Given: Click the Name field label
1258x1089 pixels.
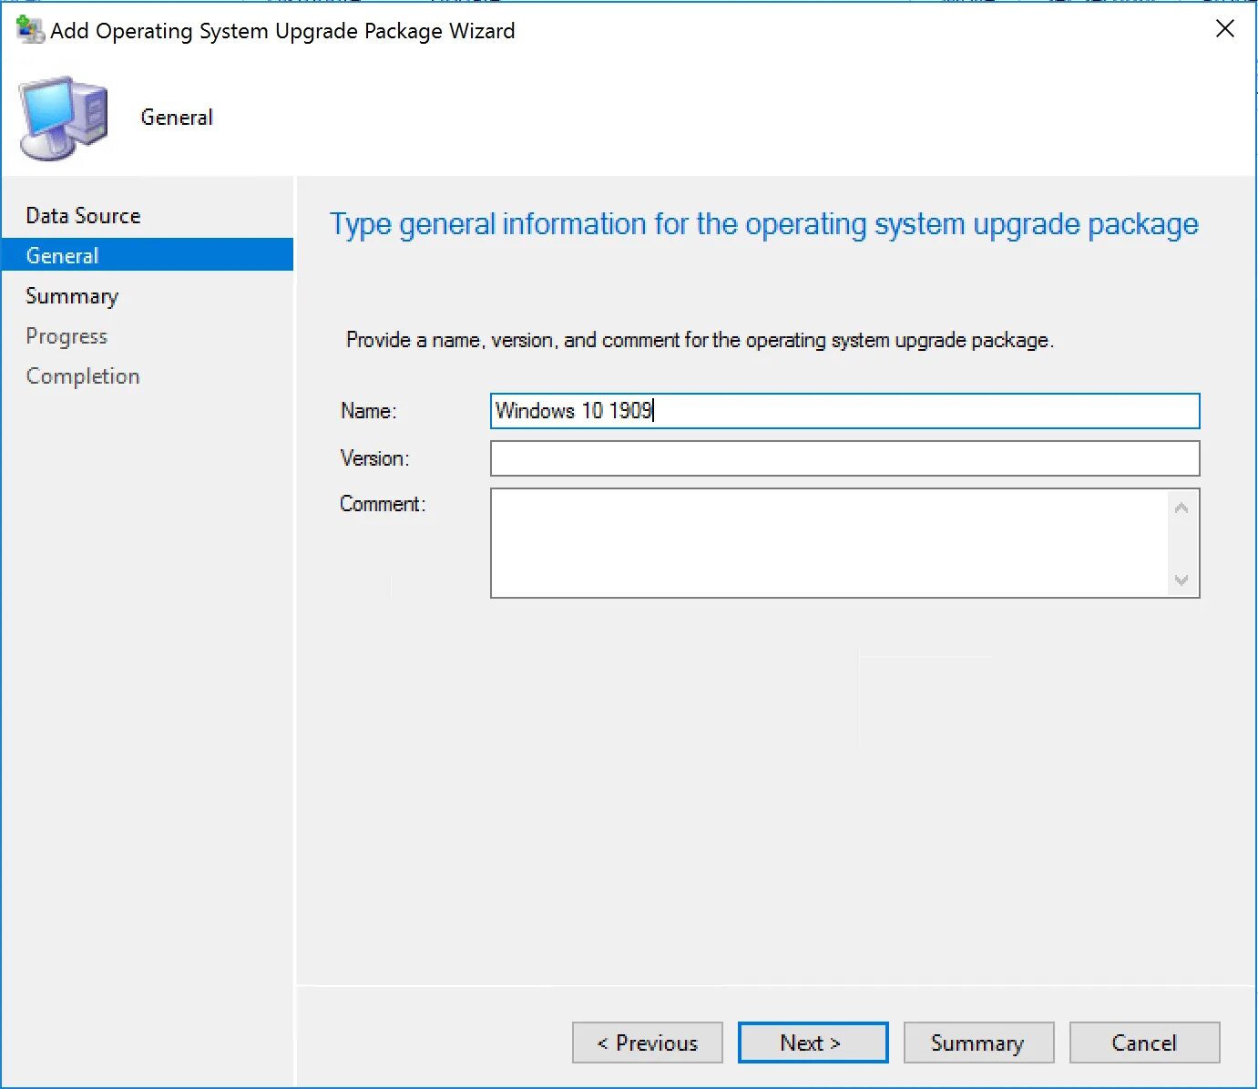Looking at the screenshot, I should (x=368, y=411).
